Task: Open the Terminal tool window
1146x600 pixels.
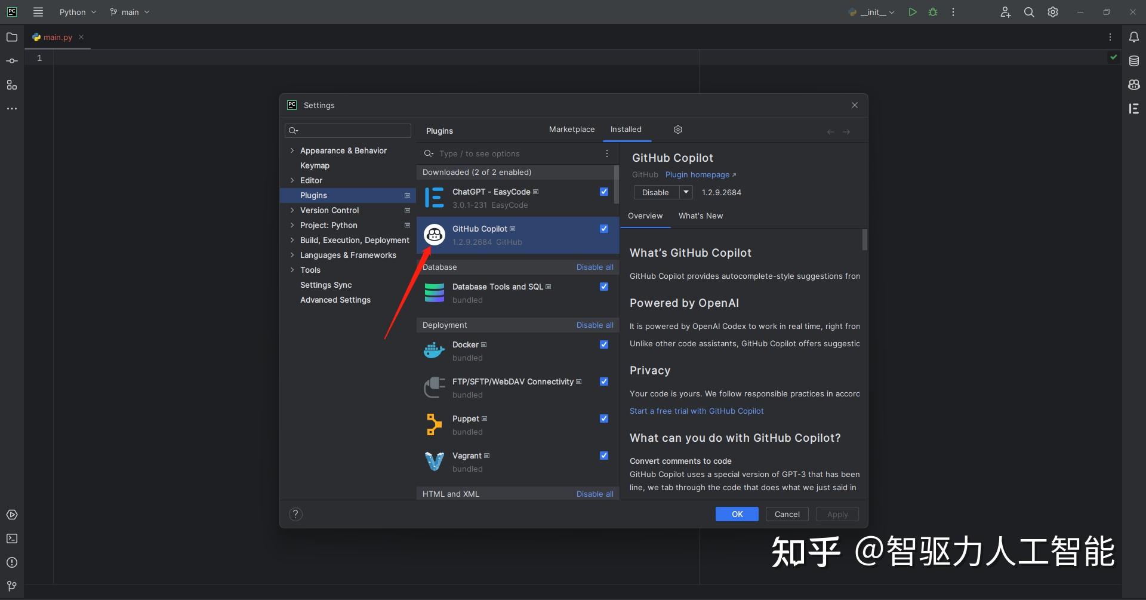Action: click(11, 538)
